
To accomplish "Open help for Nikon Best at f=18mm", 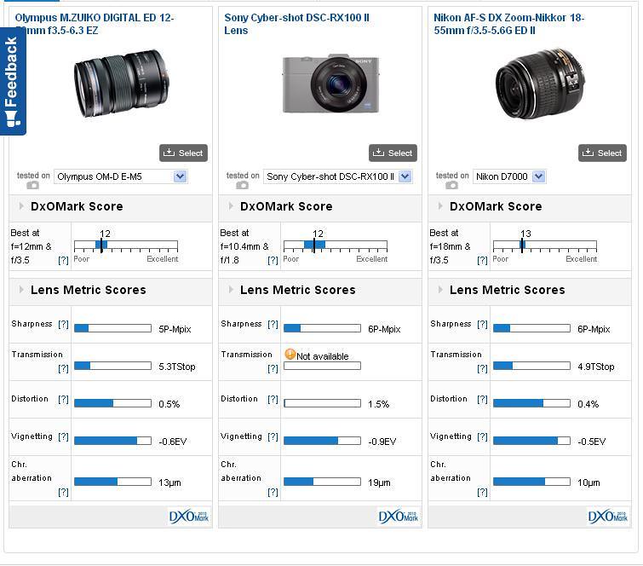I will [x=482, y=260].
